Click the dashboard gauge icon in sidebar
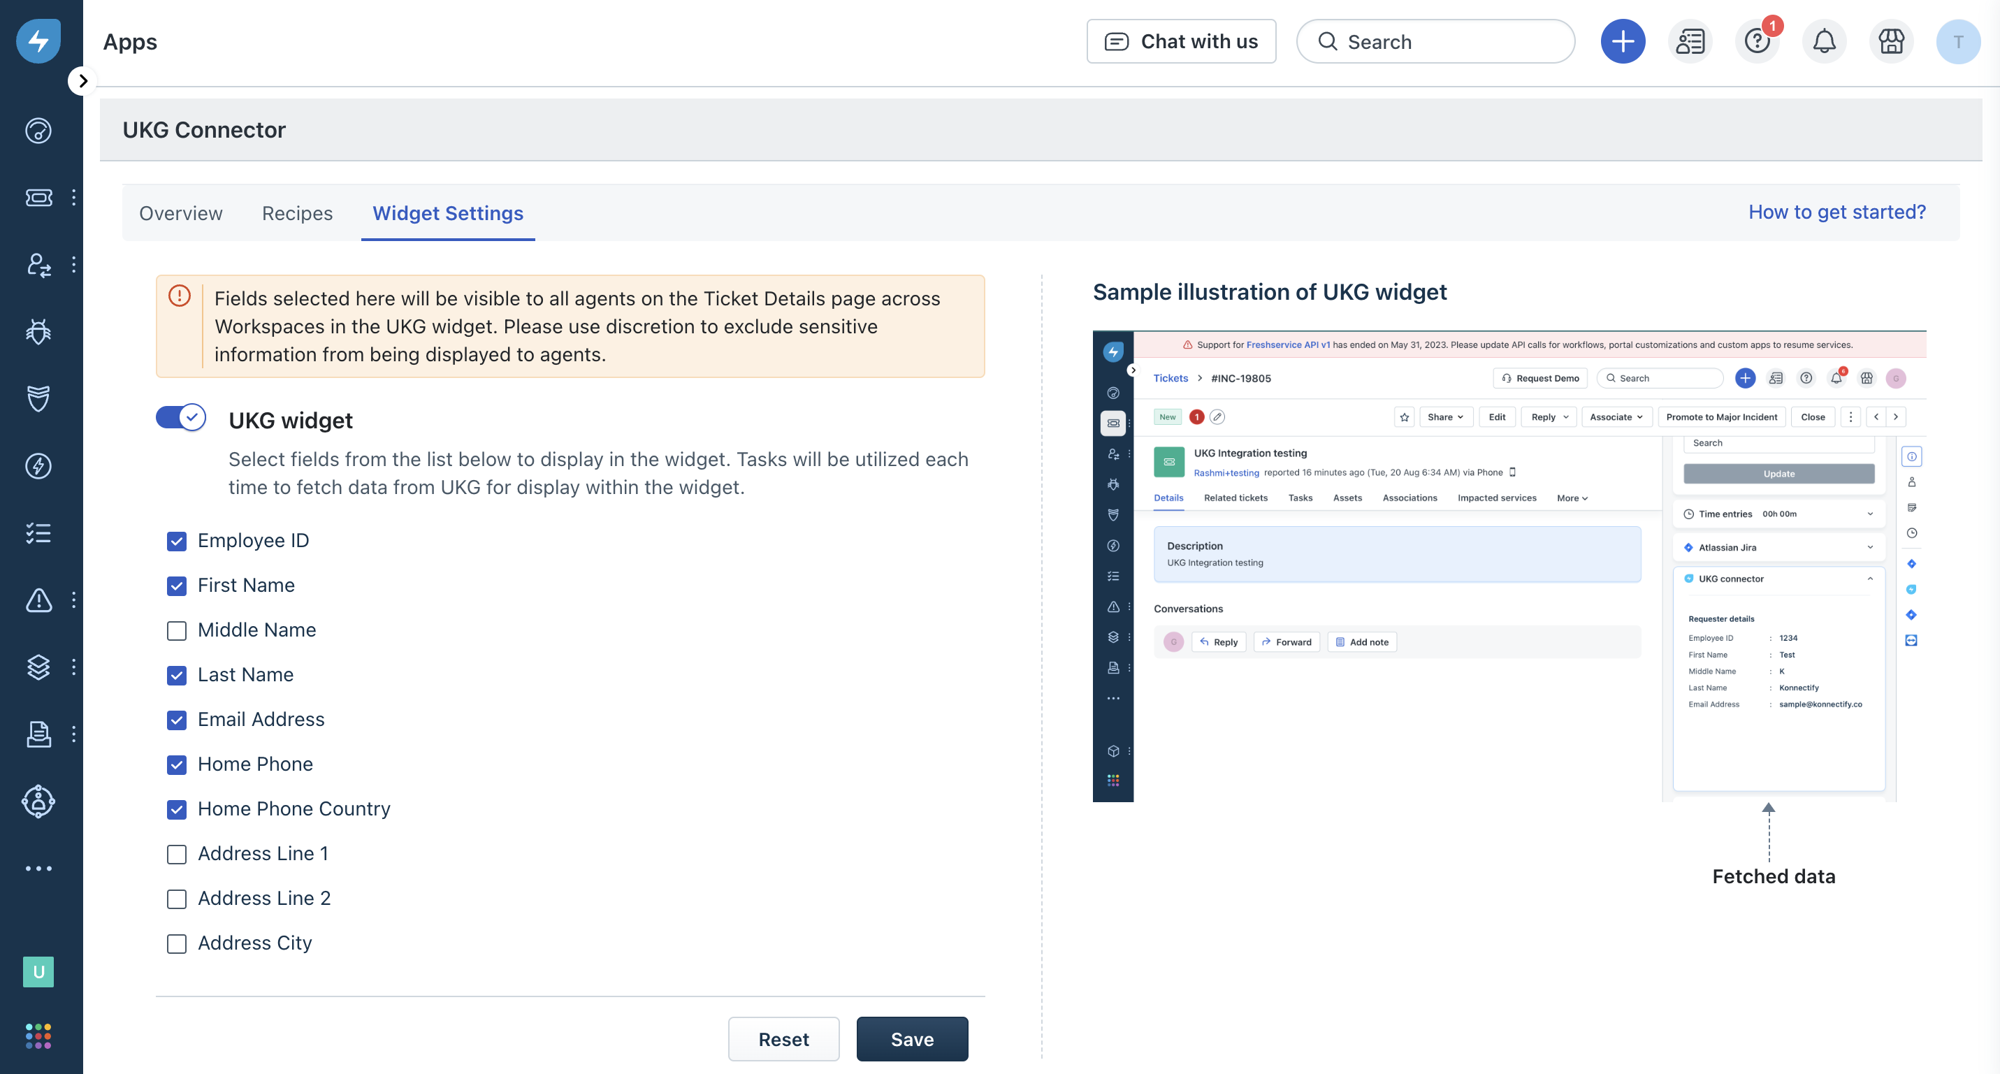The height and width of the screenshot is (1074, 2000). 38,131
